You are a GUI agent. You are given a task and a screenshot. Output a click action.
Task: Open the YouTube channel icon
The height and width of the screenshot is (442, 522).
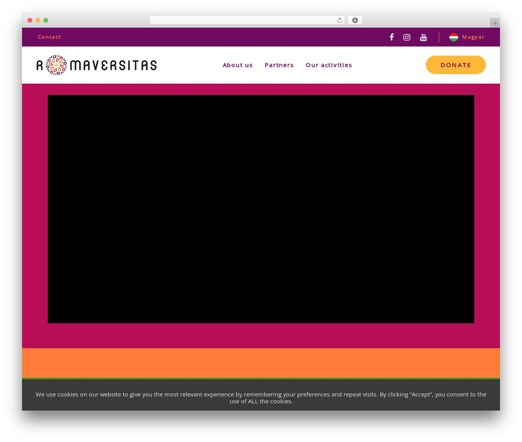pos(423,37)
